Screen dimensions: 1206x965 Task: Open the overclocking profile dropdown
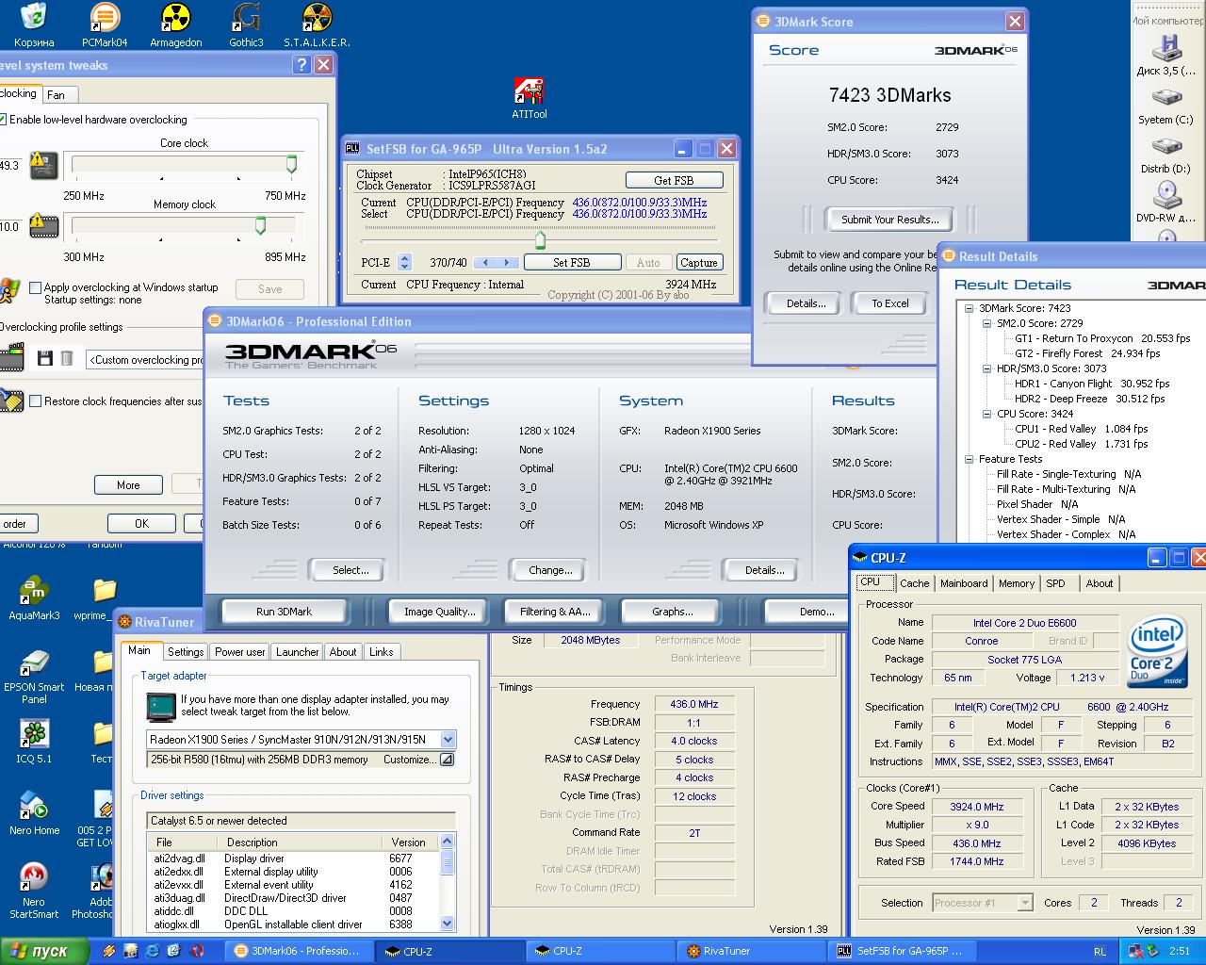145,359
